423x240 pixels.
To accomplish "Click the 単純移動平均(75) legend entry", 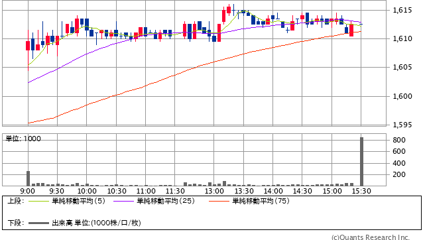I will point(261,201).
